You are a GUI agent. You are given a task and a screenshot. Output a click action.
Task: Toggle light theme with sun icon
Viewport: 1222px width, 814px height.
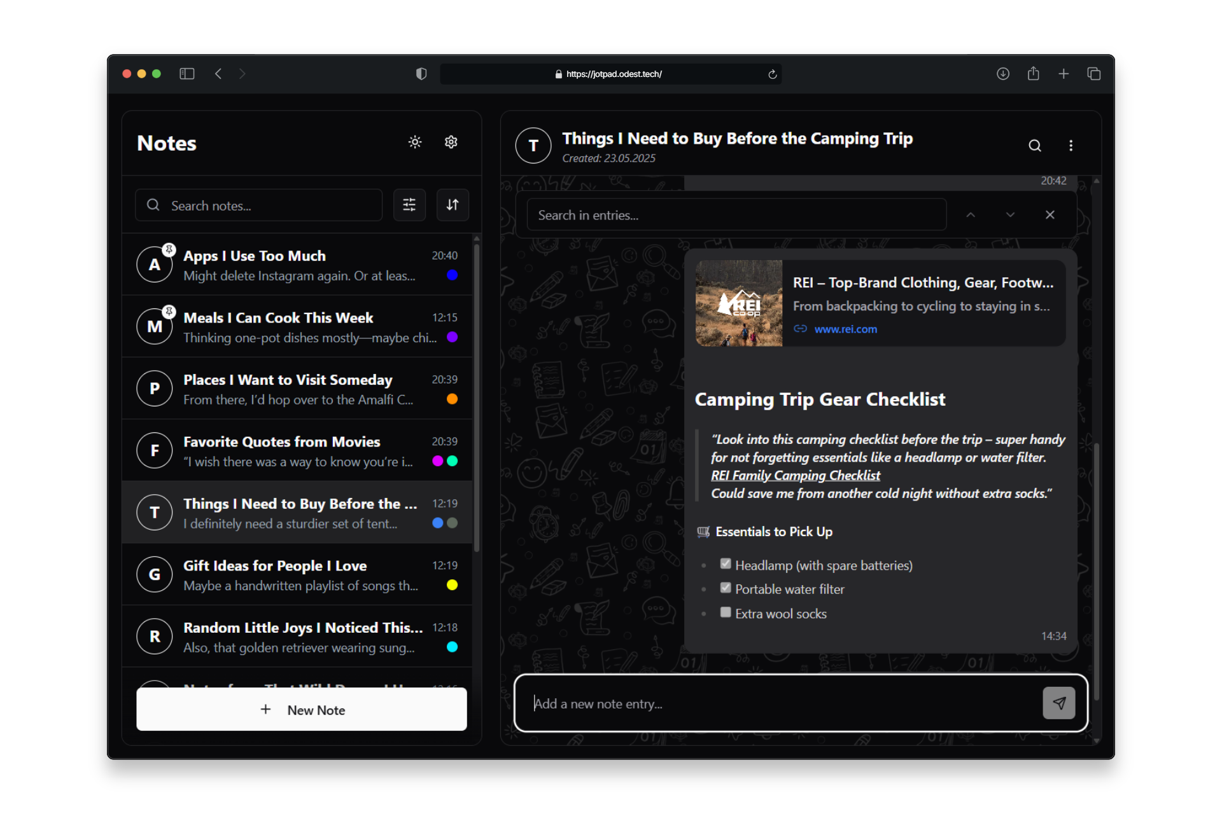415,142
